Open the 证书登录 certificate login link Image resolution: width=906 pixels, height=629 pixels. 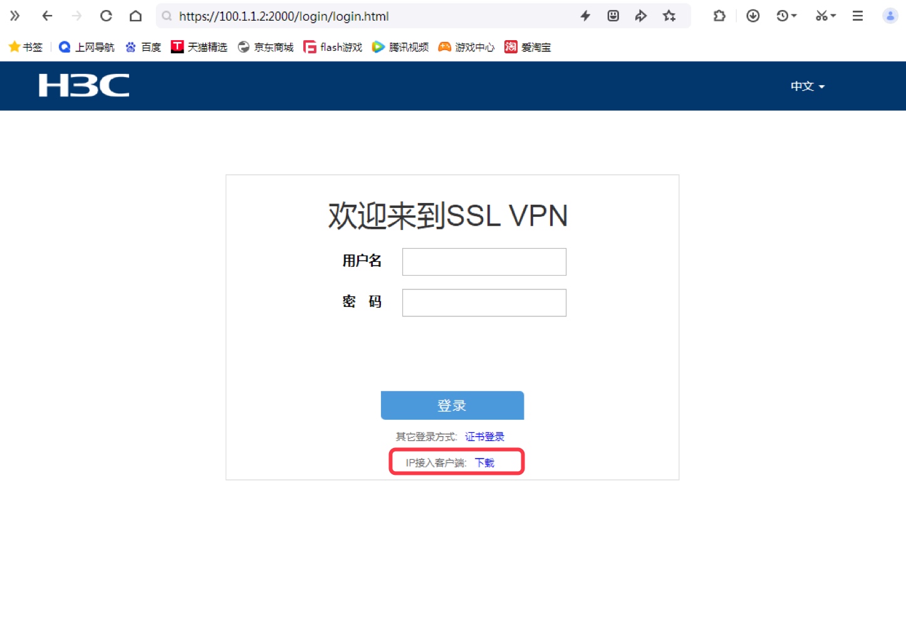click(x=484, y=437)
